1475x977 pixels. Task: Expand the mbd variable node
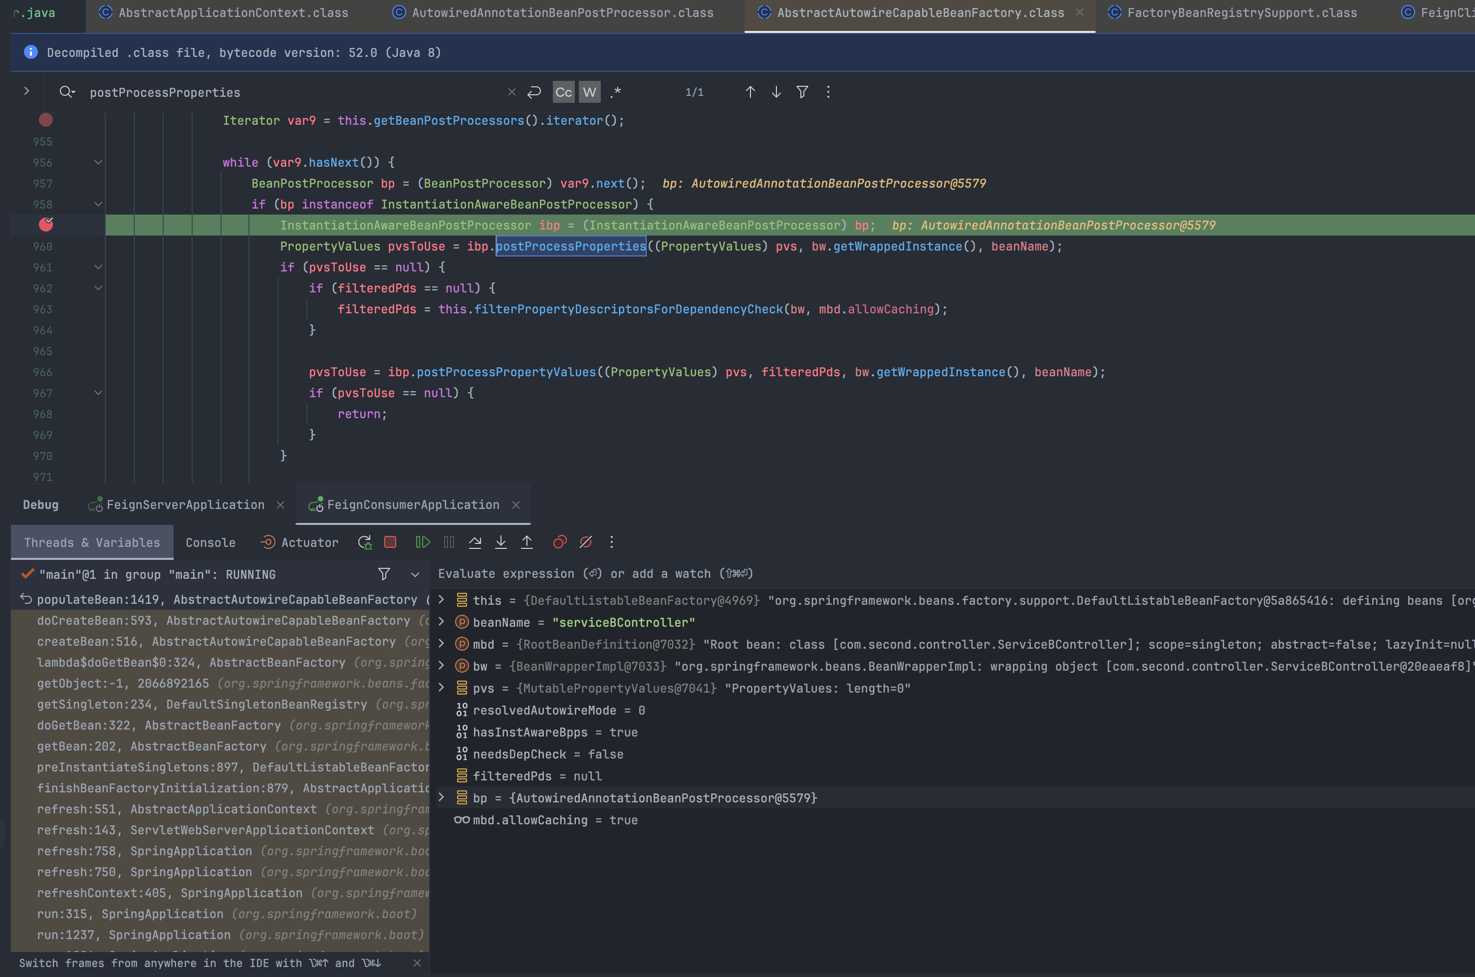pos(441,644)
